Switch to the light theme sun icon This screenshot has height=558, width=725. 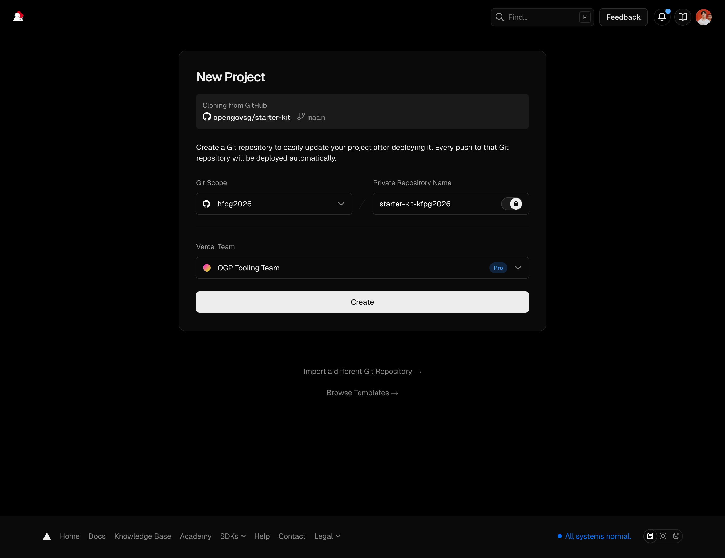(x=663, y=536)
